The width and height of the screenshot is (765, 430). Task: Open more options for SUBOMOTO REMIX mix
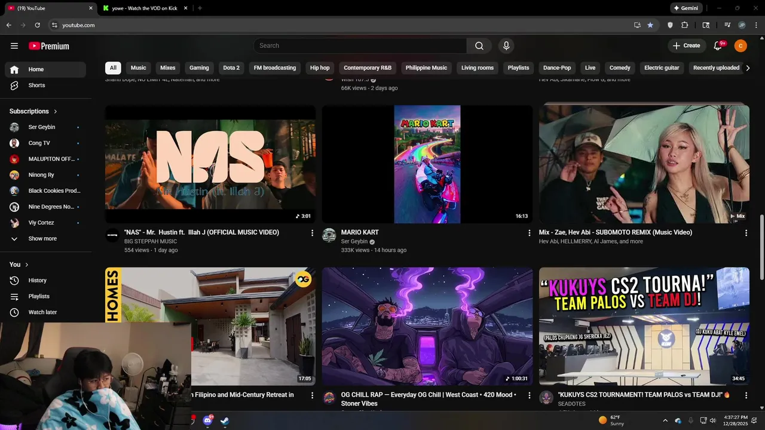click(x=746, y=233)
